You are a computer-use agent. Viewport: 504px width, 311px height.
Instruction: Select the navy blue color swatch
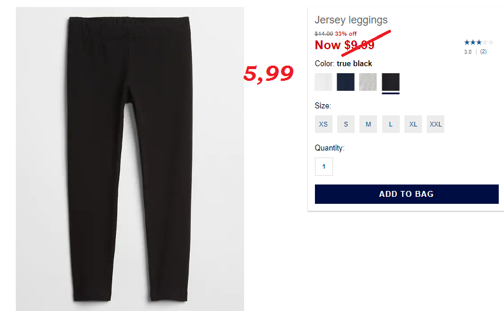345,82
